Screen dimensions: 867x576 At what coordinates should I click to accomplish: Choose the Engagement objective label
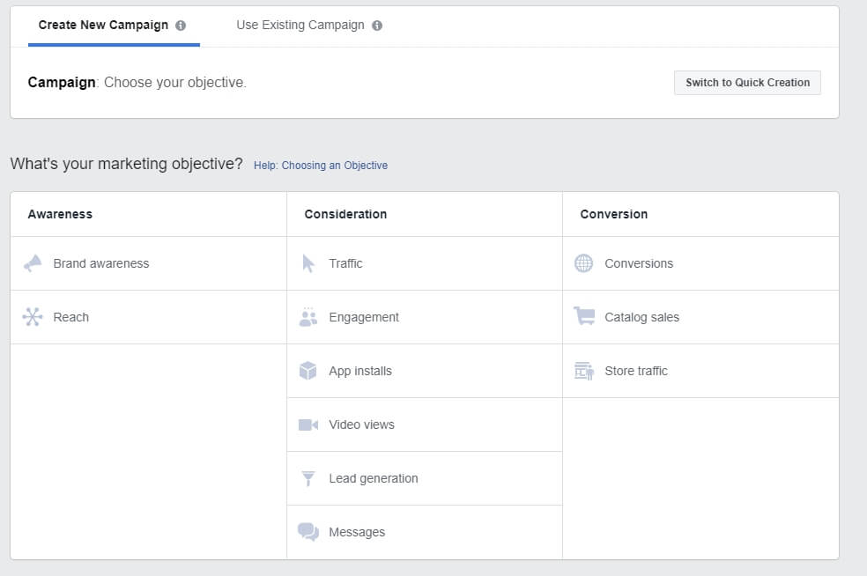[x=364, y=317]
